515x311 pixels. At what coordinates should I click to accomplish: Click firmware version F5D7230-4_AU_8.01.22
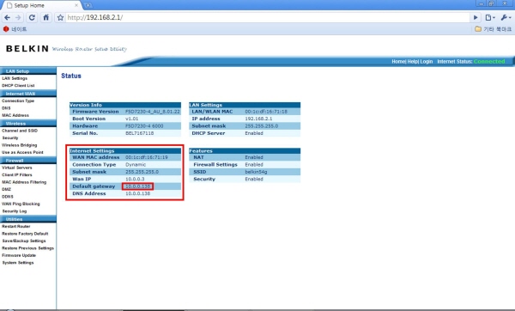click(153, 112)
